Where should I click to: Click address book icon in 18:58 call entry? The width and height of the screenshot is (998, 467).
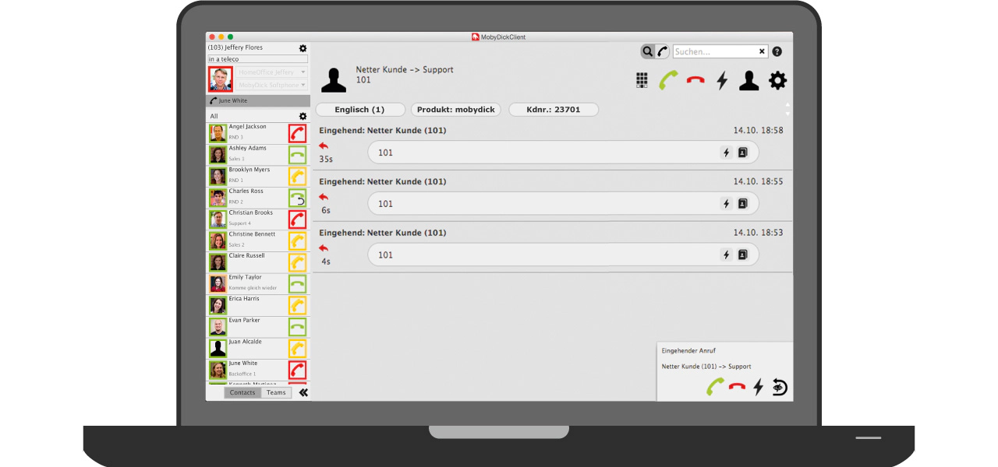(x=742, y=153)
